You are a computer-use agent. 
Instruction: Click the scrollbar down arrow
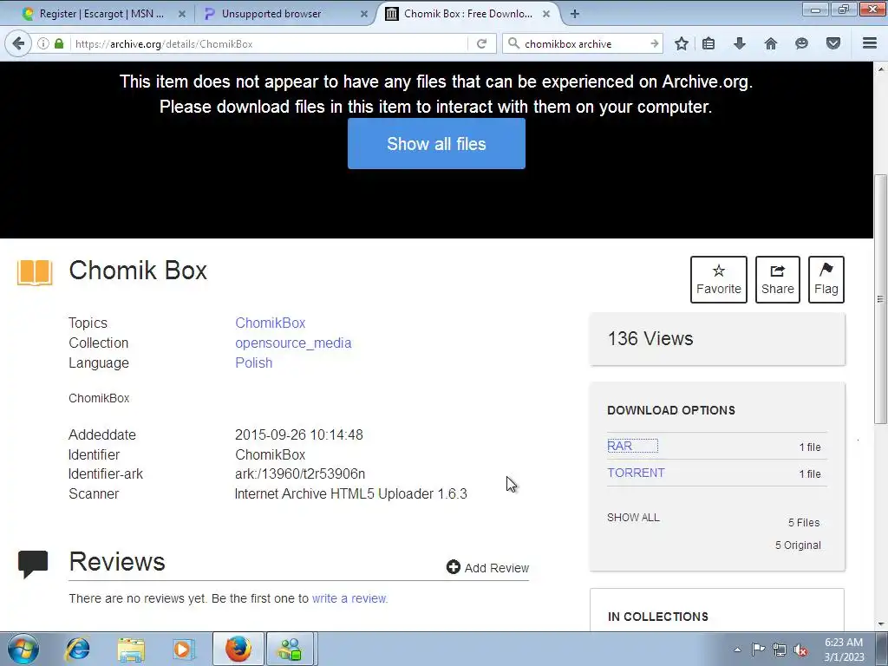click(881, 624)
